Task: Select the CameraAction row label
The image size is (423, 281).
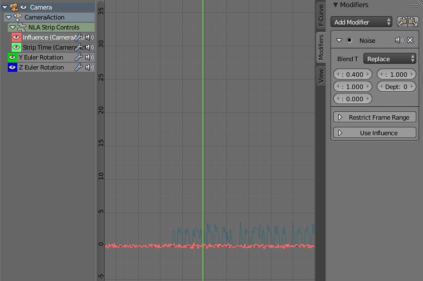Action: pos(45,17)
